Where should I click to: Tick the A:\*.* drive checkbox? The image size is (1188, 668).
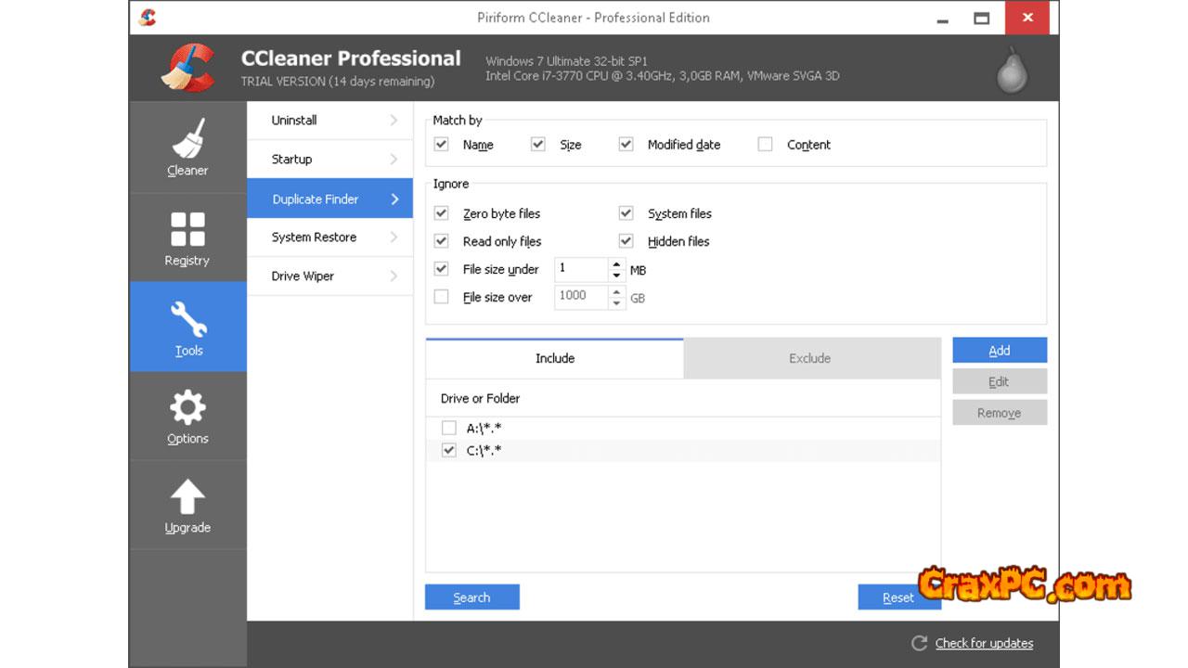(x=449, y=428)
